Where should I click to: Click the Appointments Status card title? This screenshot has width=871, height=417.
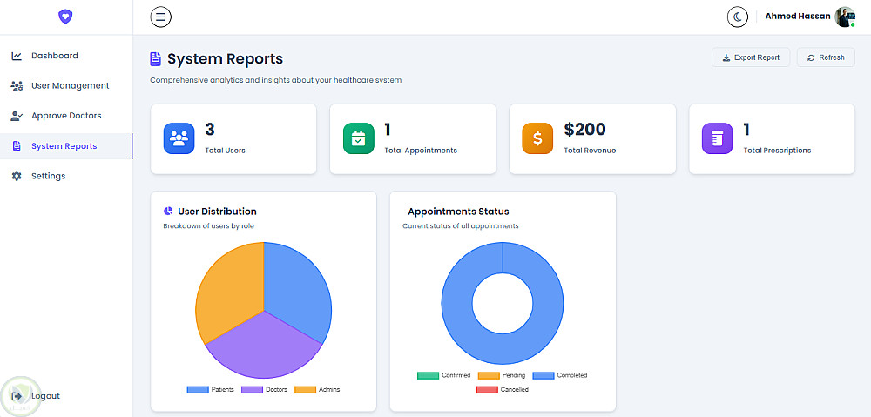pyautogui.click(x=458, y=212)
